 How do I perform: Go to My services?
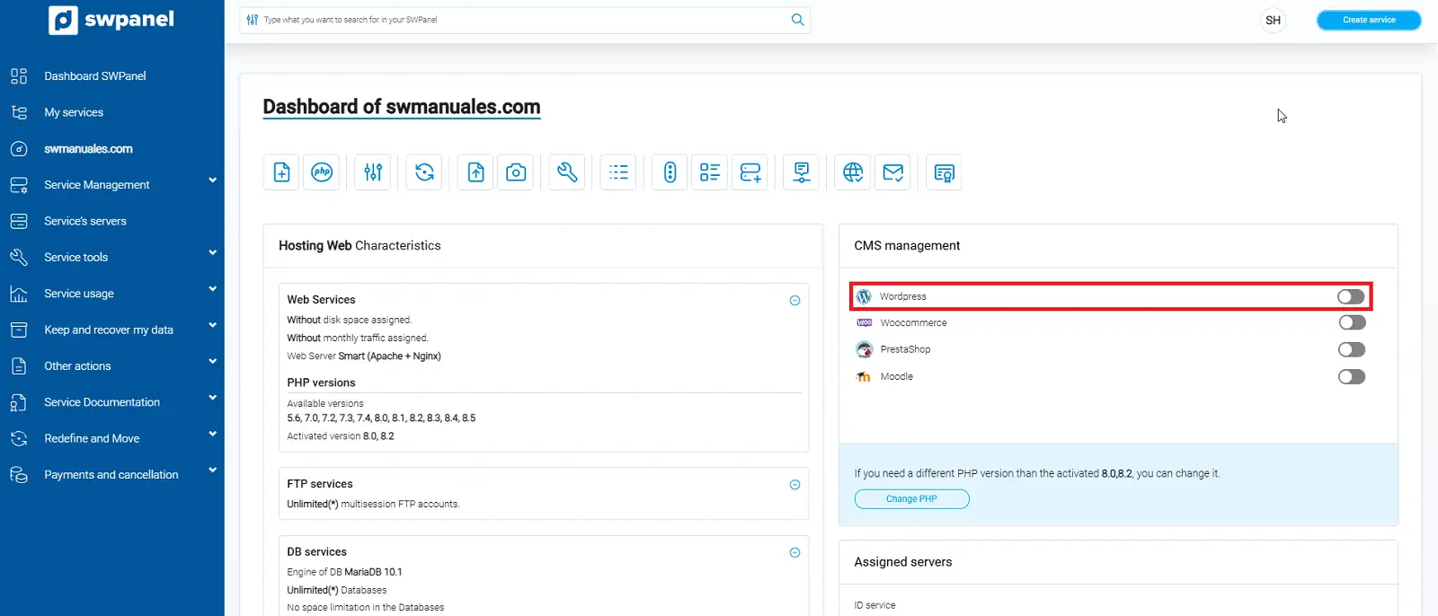(x=74, y=112)
